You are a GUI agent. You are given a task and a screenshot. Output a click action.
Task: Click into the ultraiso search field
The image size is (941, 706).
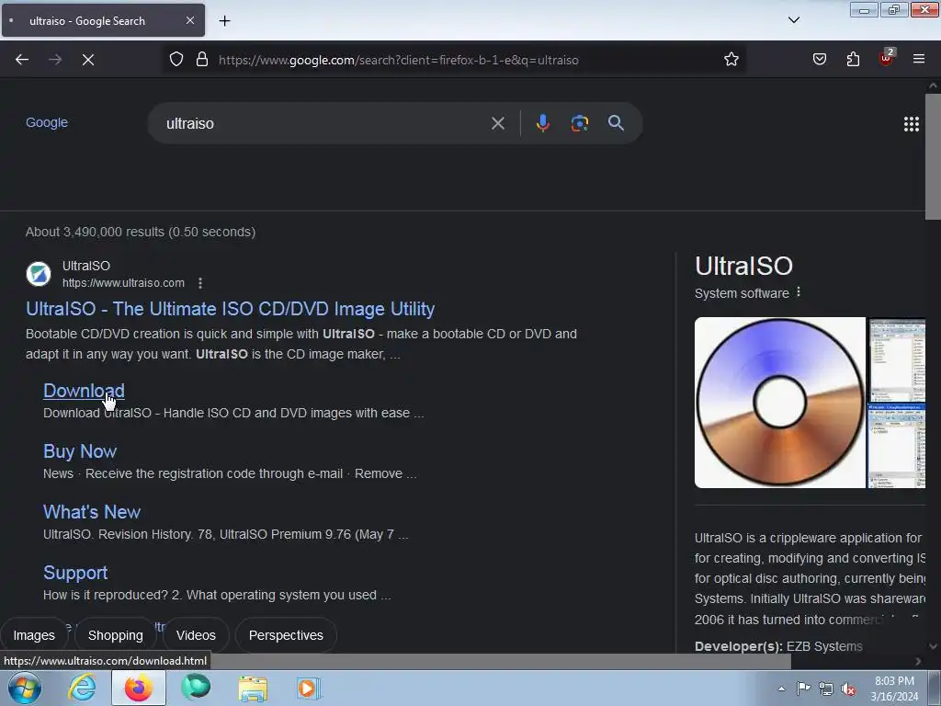(x=324, y=123)
